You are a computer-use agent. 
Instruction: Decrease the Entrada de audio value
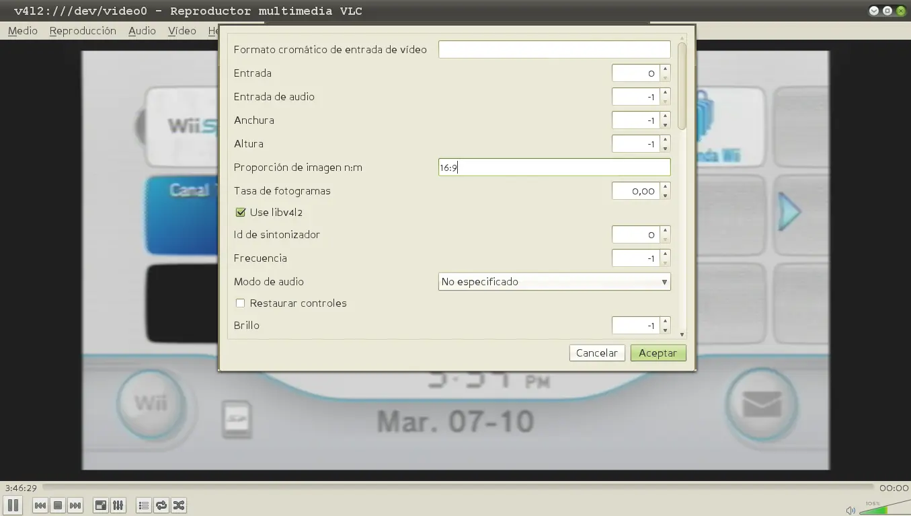[665, 102]
